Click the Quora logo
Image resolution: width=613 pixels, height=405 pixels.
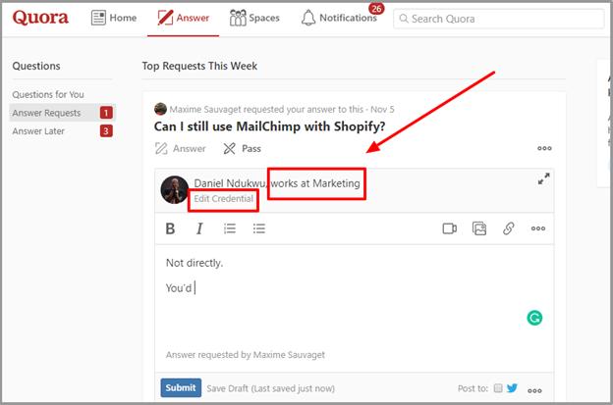pos(40,18)
